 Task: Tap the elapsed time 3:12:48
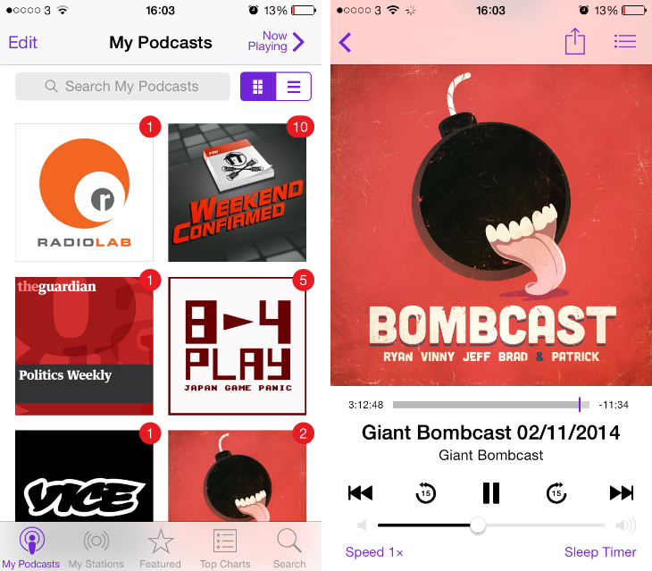pyautogui.click(x=365, y=405)
